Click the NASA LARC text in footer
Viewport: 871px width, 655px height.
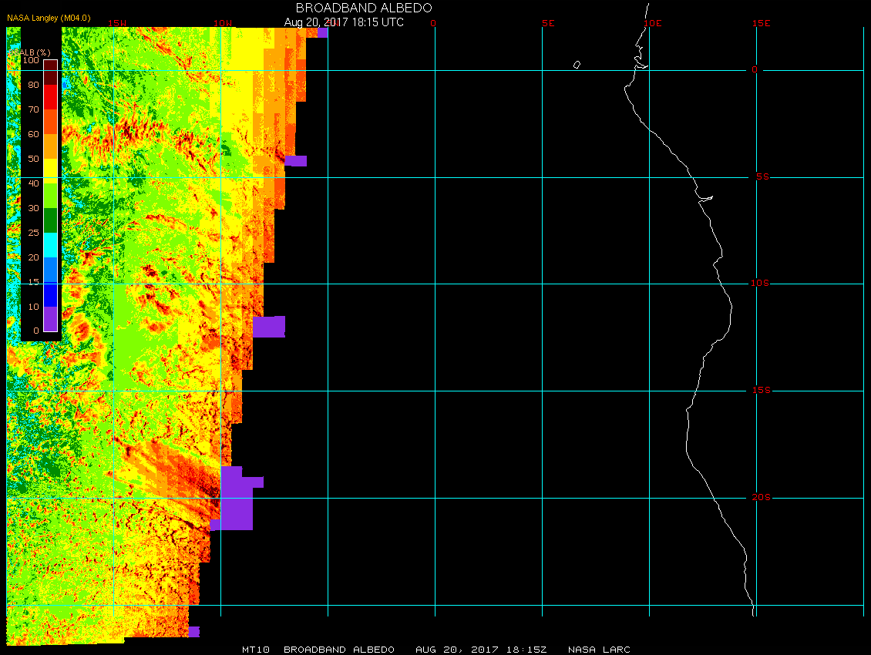(599, 650)
